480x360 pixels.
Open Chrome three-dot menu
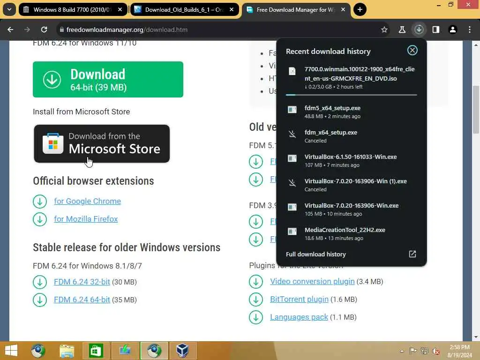point(470,30)
